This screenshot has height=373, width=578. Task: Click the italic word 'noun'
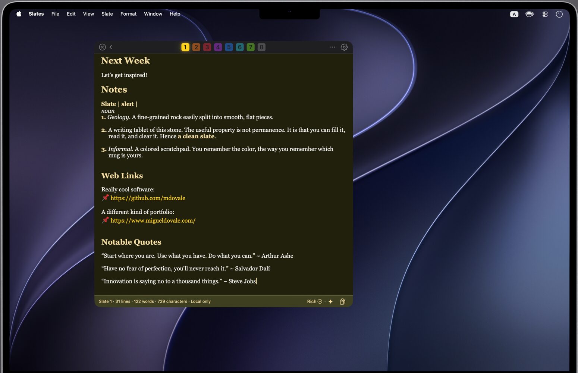tap(108, 111)
